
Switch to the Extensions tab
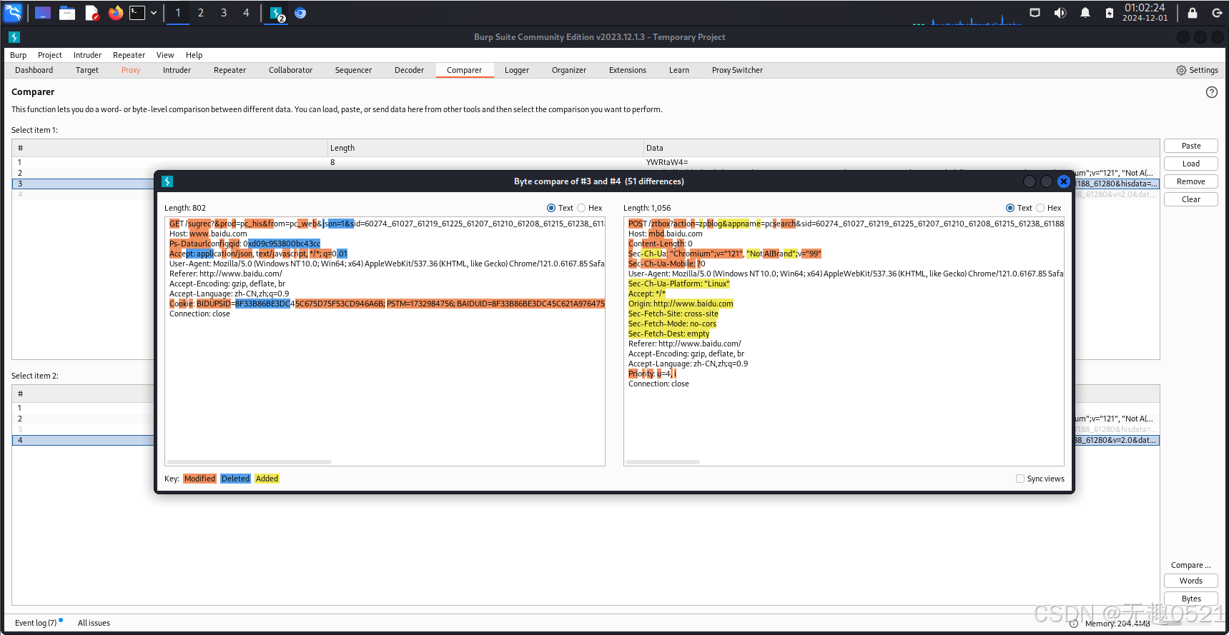[628, 70]
